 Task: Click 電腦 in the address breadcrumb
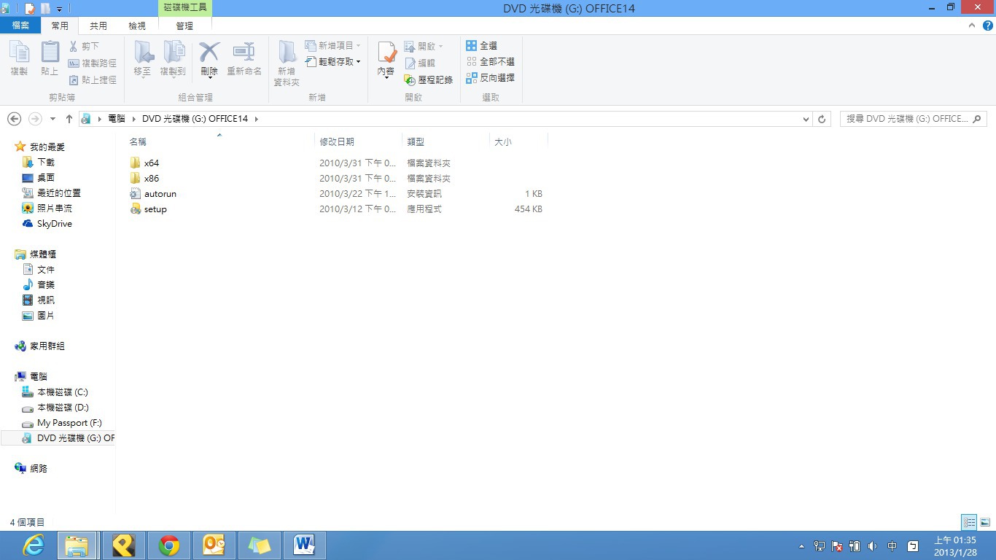[116, 119]
